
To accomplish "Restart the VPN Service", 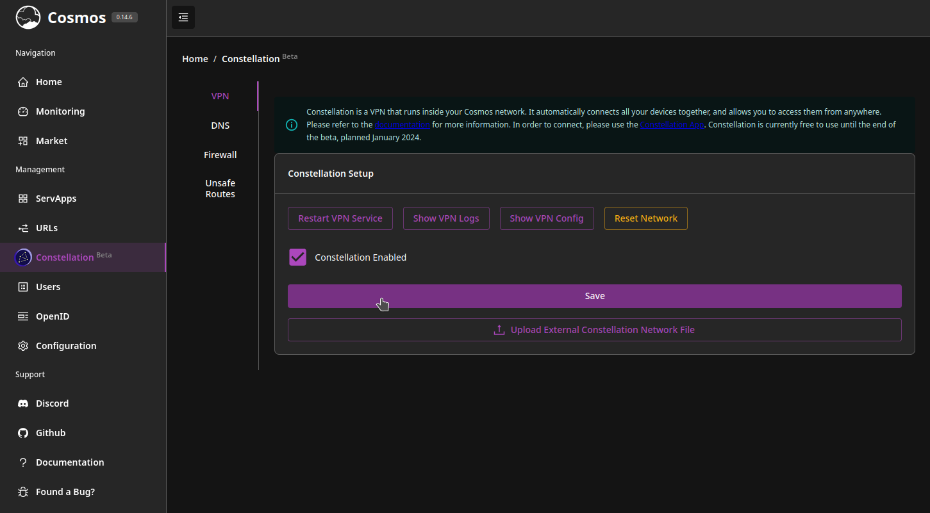I will 340,218.
